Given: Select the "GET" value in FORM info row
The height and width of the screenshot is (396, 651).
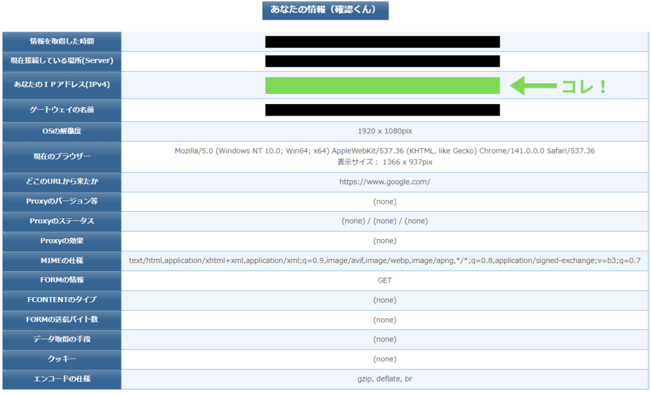Looking at the screenshot, I should [385, 280].
